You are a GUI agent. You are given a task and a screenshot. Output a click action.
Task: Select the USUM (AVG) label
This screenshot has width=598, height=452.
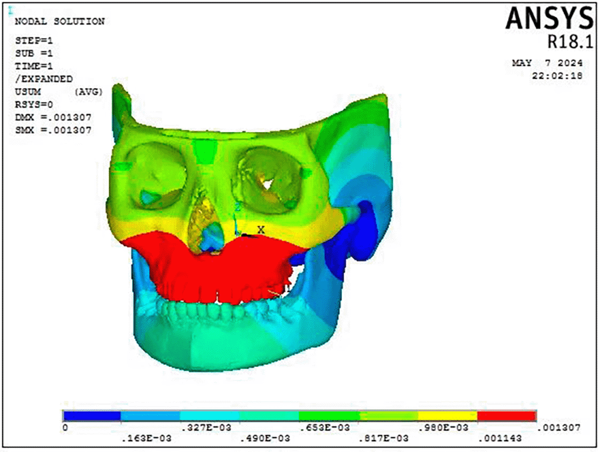pyautogui.click(x=58, y=92)
